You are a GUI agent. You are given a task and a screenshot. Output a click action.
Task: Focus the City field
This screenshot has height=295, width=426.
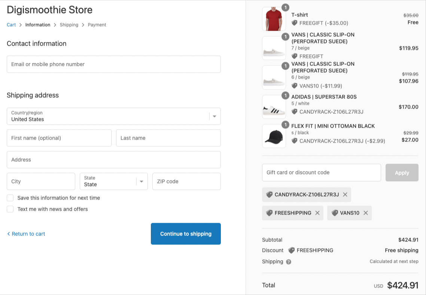point(41,182)
